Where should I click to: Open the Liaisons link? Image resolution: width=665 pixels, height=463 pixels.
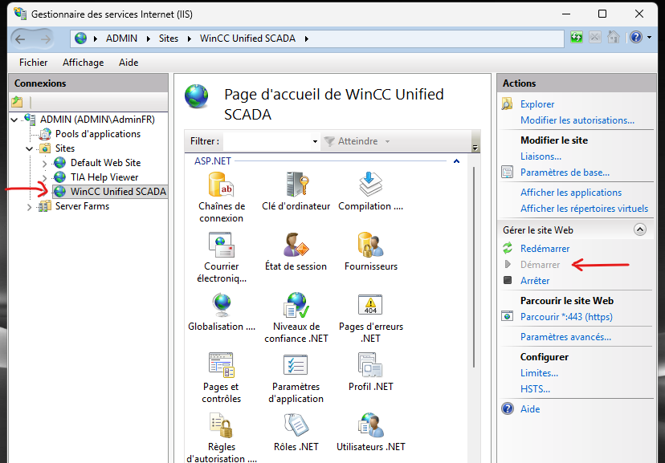click(541, 156)
